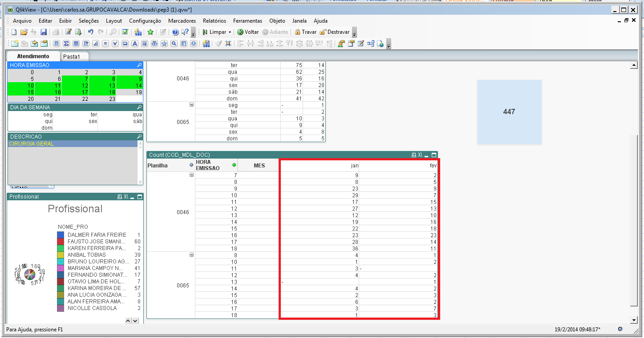The width and height of the screenshot is (644, 338).
Task: Toggle hour 0 in HORA EMISSAO list
Action: (x=21, y=72)
